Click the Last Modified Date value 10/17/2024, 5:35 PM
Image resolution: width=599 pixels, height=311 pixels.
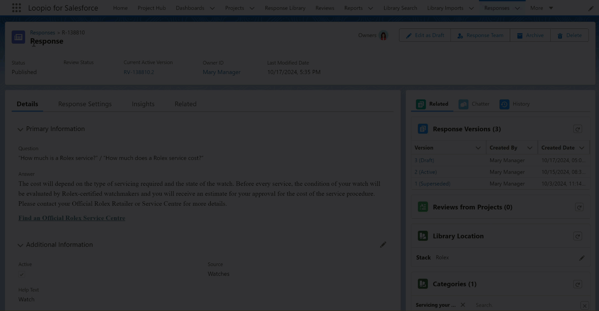pos(294,72)
